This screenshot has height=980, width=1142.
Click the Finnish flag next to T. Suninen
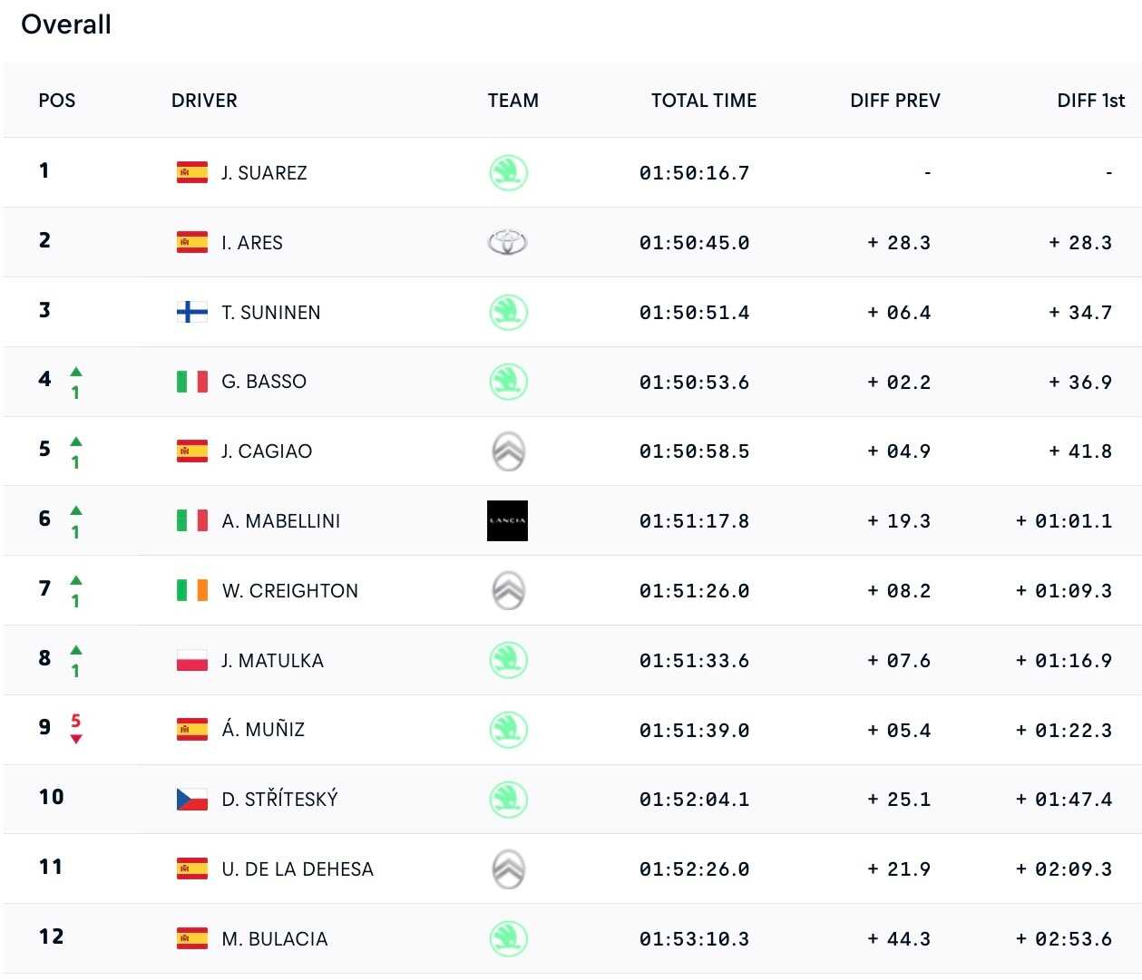(x=192, y=312)
